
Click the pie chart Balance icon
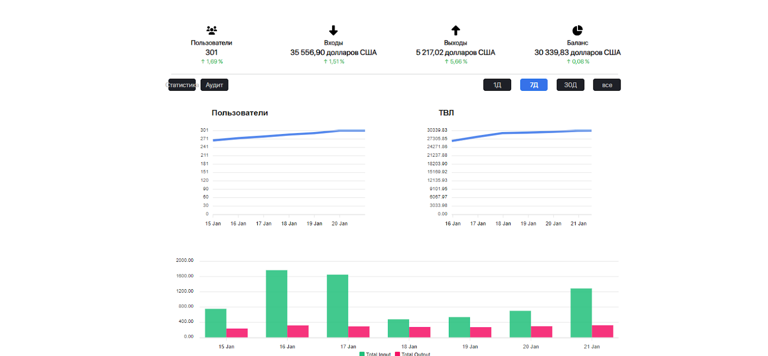[x=577, y=30]
